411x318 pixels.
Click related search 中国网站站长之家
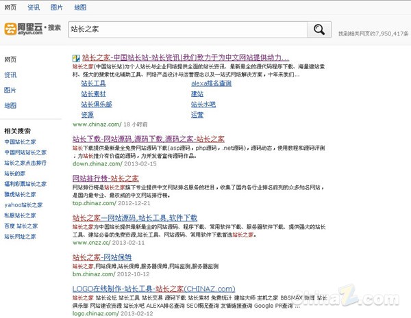click(25, 153)
